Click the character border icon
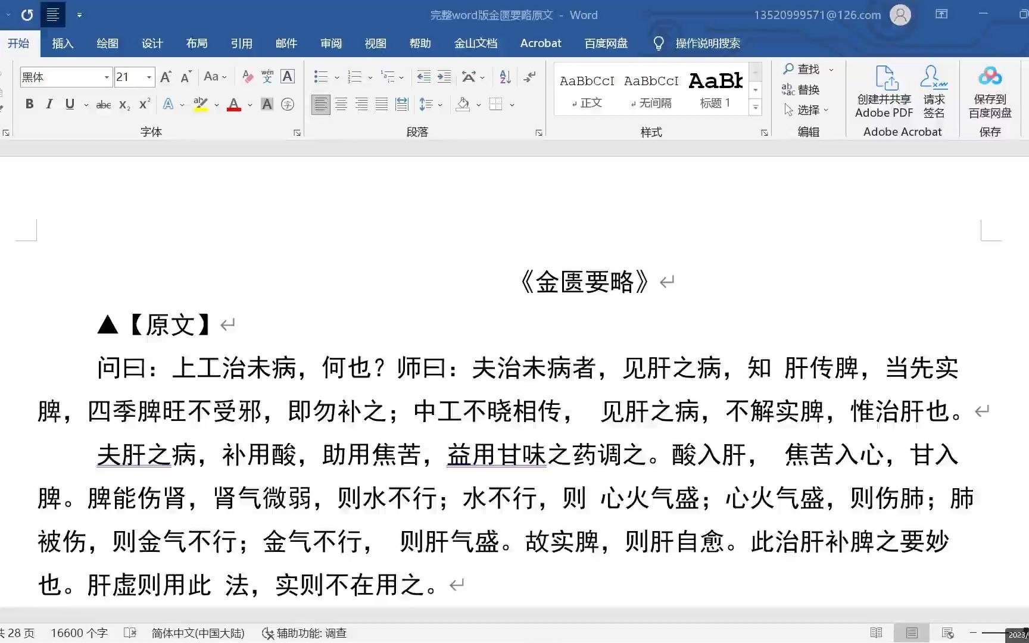This screenshot has width=1029, height=643. (x=288, y=77)
